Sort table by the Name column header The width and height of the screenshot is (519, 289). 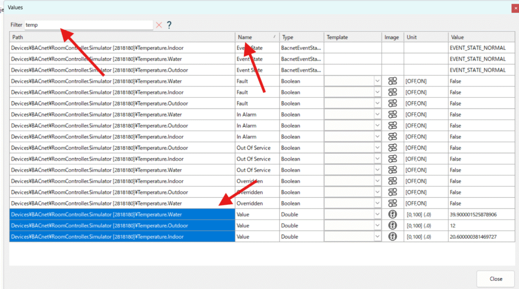(x=257, y=37)
